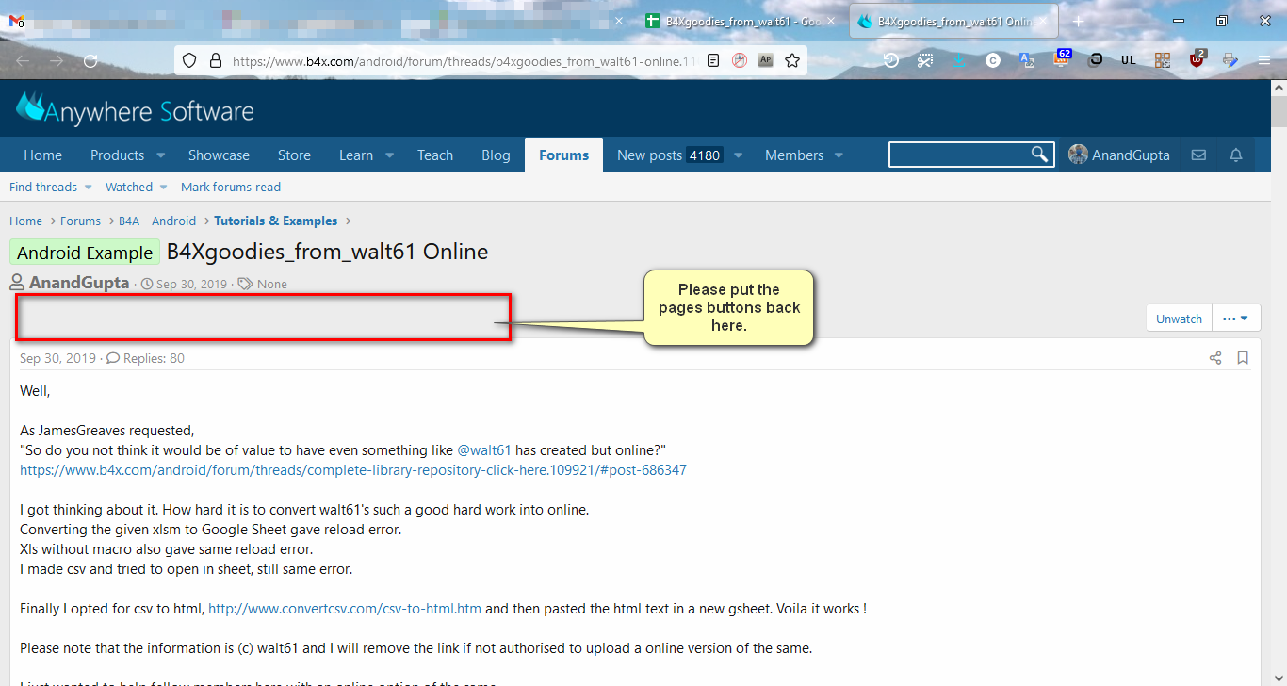
Task: Expand the Products dropdown arrow
Action: 160,155
